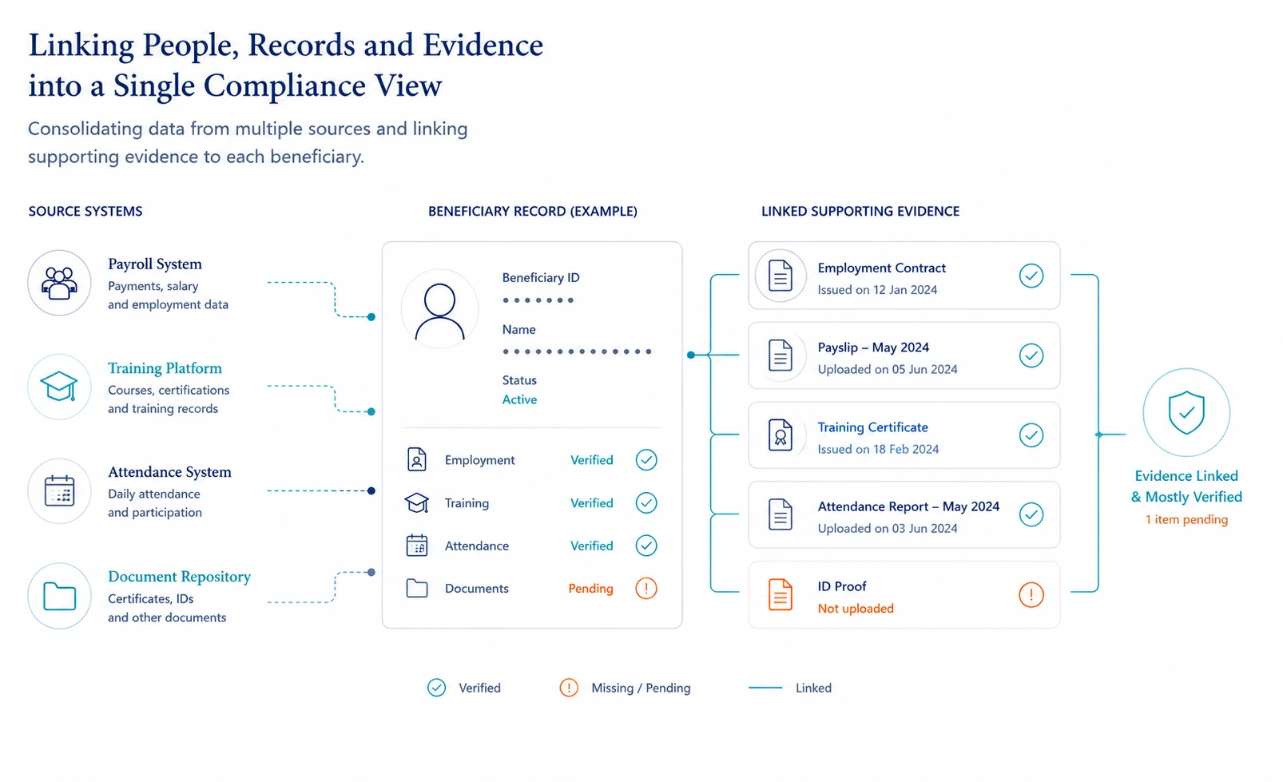Click the ID Proof warning exclamation icon
This screenshot has width=1283, height=782.
(1031, 595)
